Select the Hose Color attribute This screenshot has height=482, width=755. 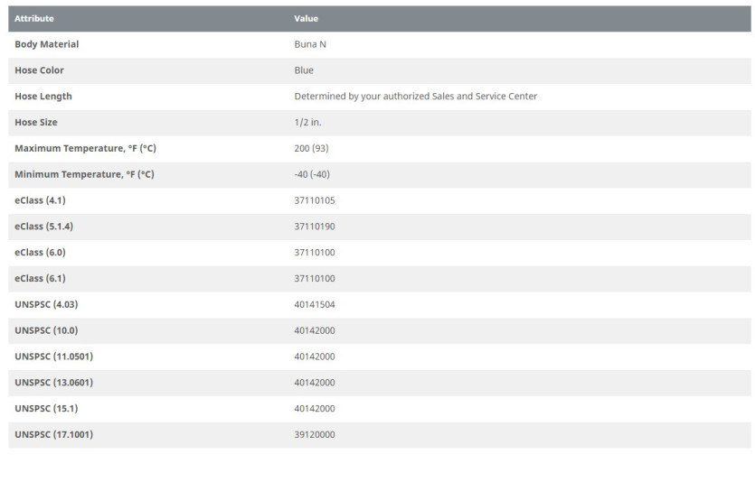39,70
